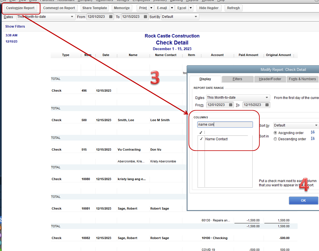Image resolution: width=319 pixels, height=251 pixels.
Task: Click check number 10081
Action: (x=86, y=208)
